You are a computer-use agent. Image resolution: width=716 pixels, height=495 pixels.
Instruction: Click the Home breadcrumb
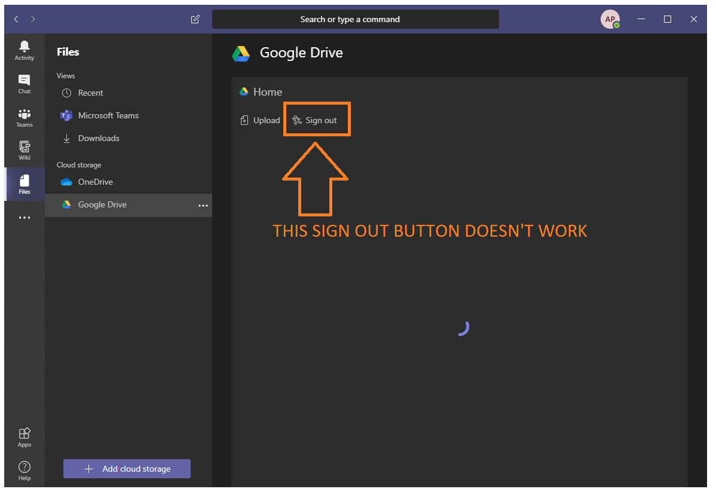(268, 92)
